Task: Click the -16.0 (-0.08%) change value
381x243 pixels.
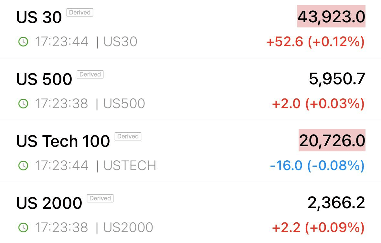Action: coord(317,166)
